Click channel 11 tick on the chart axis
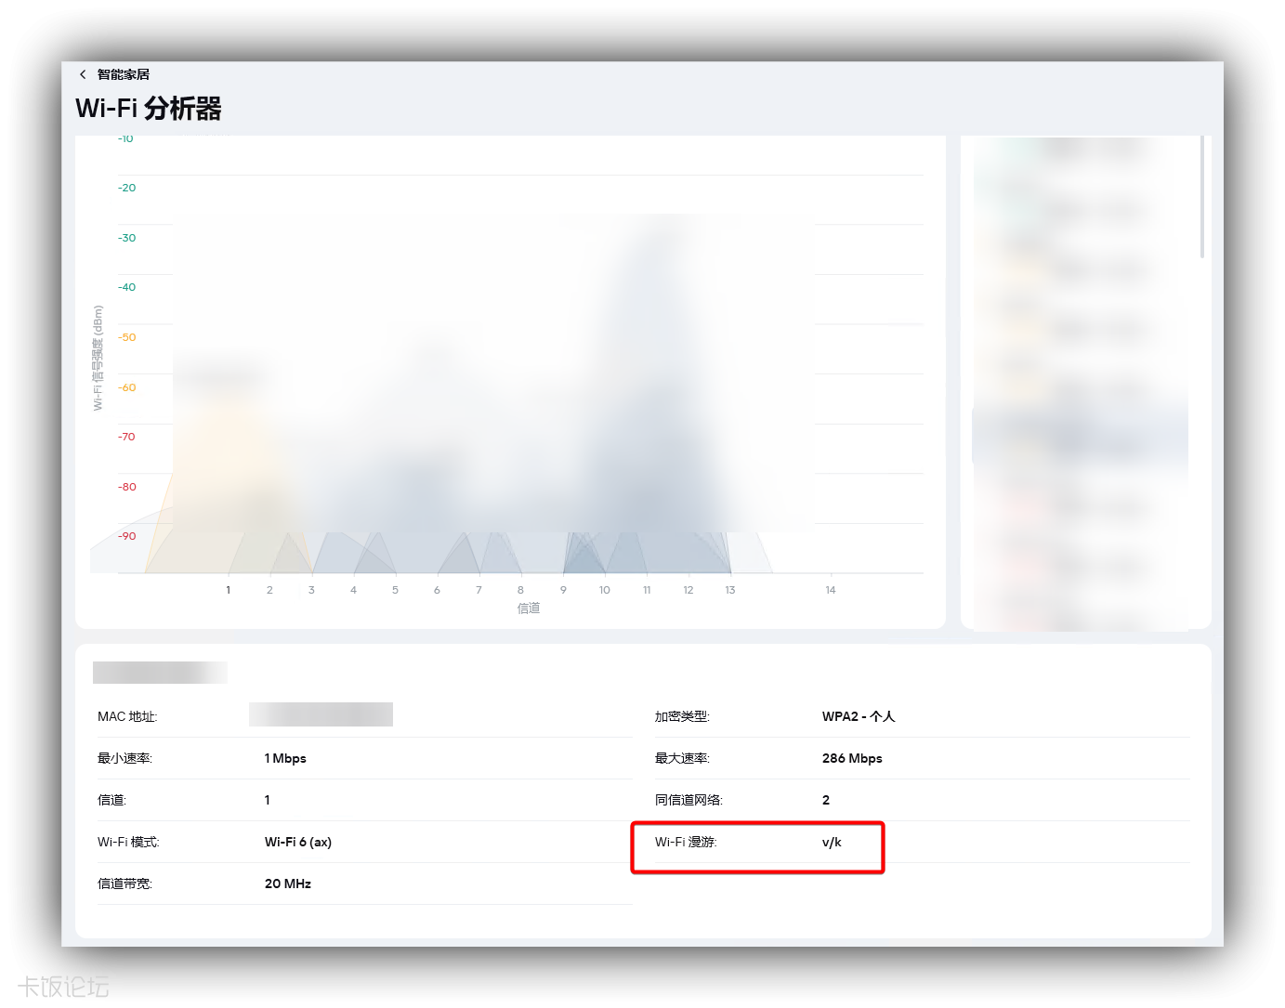Image resolution: width=1285 pixels, height=1008 pixels. tap(647, 590)
